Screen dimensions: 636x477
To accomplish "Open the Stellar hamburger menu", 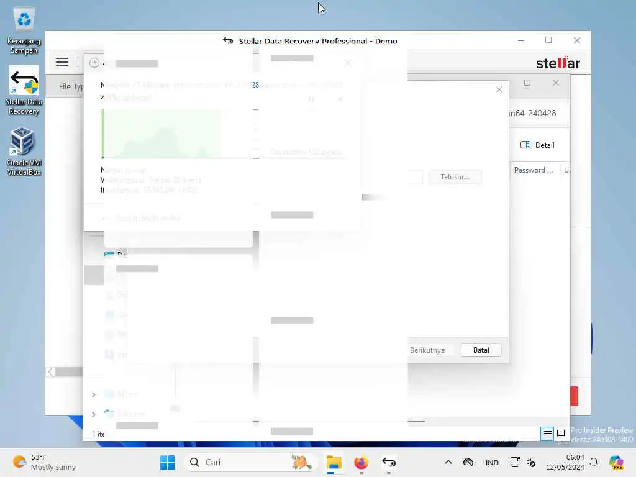I will (x=62, y=62).
